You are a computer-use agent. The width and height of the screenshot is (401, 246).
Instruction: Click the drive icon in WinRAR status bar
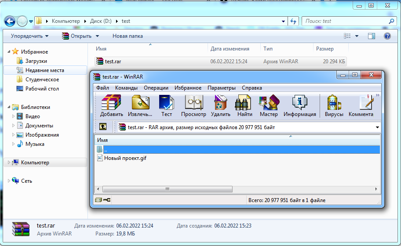(x=98, y=200)
